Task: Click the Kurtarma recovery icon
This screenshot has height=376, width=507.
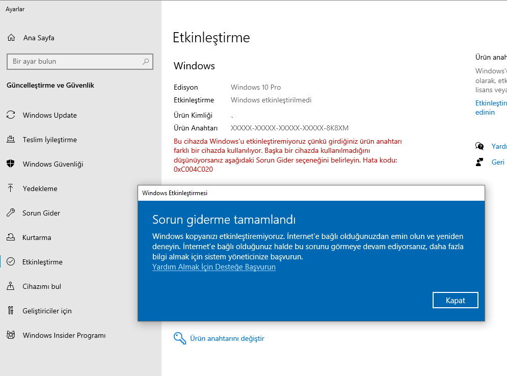Action: pos(11,237)
